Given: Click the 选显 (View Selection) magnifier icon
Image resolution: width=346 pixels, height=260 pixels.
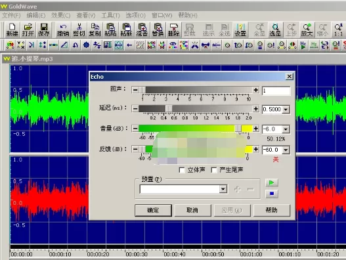Looking at the screenshot, I should (x=275, y=30).
